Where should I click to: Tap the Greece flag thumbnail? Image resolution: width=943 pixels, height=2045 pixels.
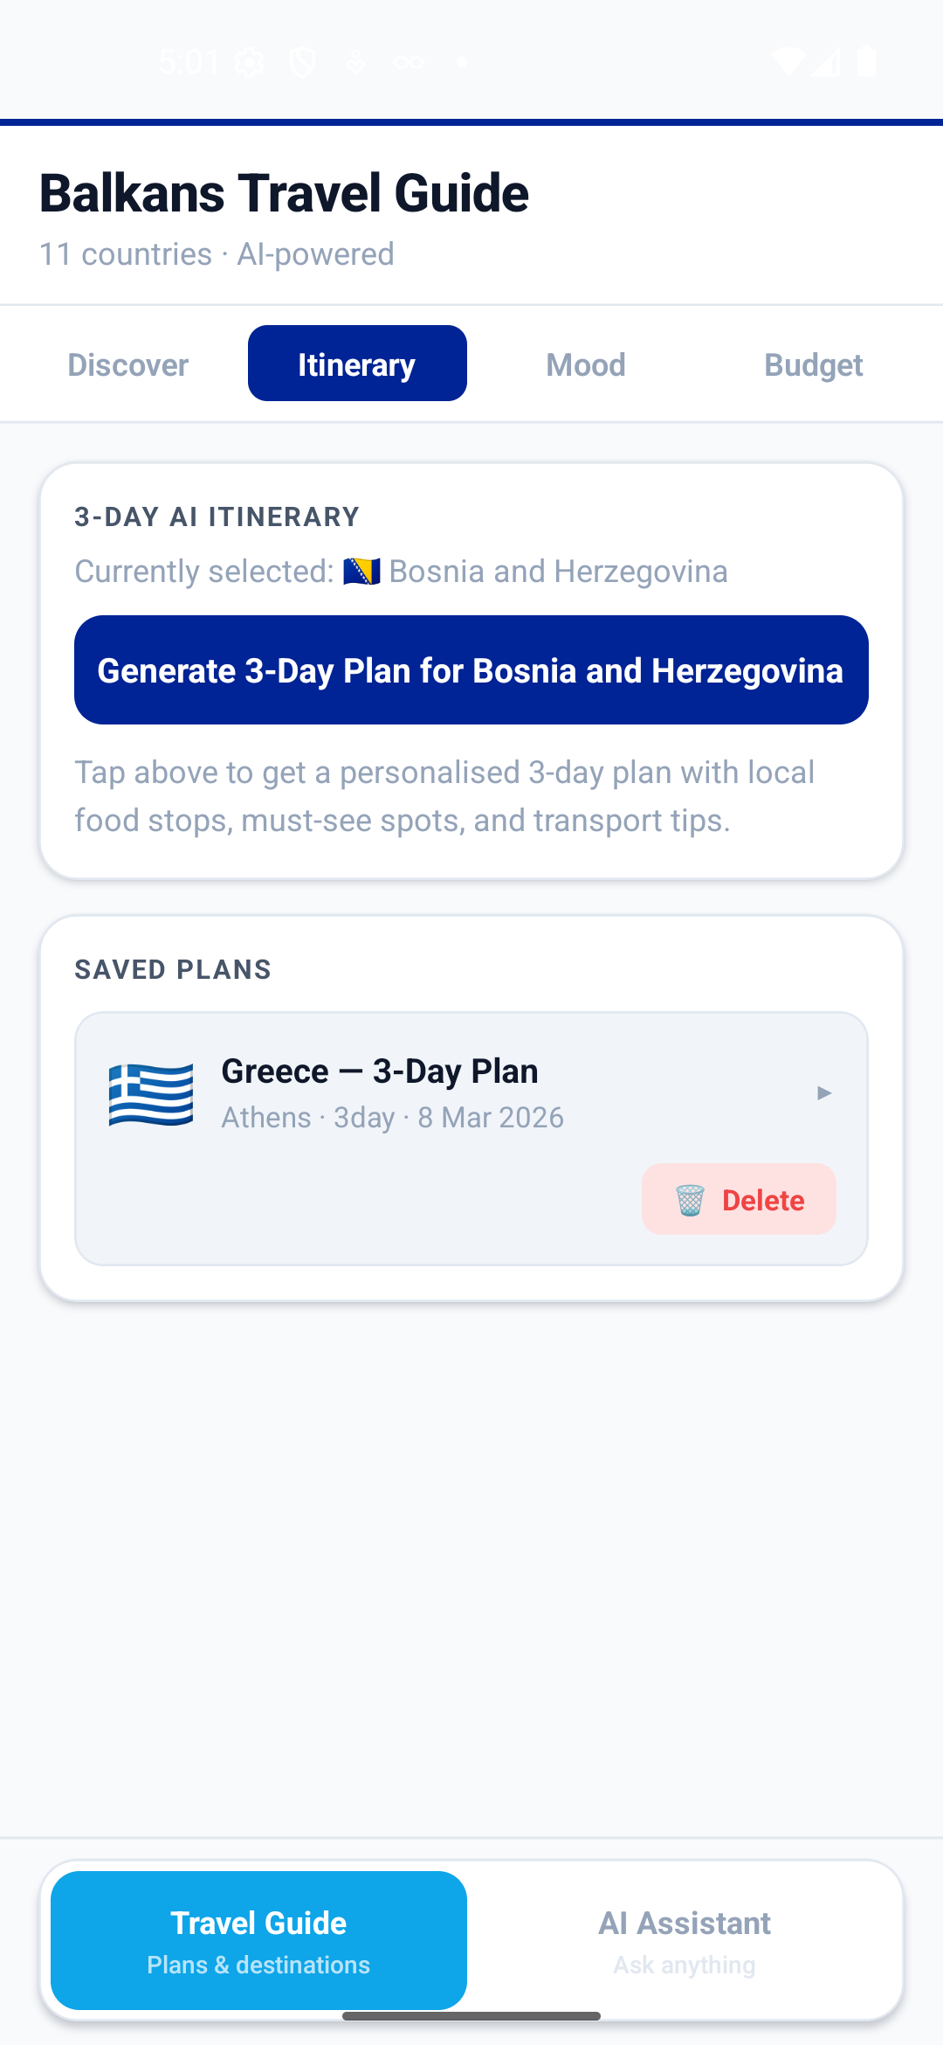click(150, 1093)
